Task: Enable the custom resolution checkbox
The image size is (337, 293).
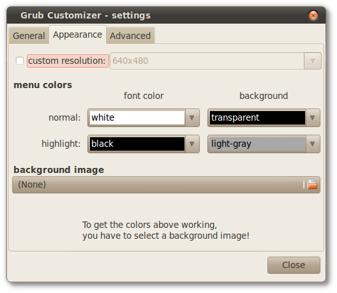Action: click(20, 61)
